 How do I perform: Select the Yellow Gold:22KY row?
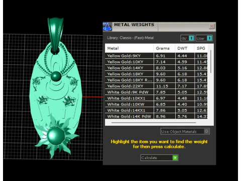click(x=156, y=86)
